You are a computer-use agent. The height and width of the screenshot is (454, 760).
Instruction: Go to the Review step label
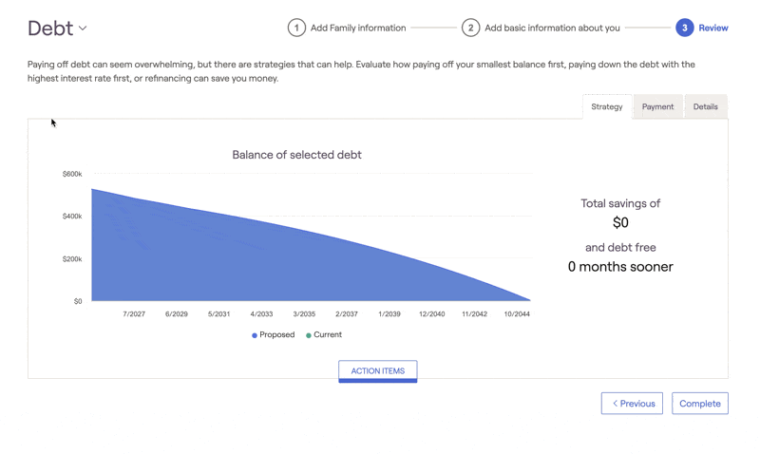tap(713, 28)
